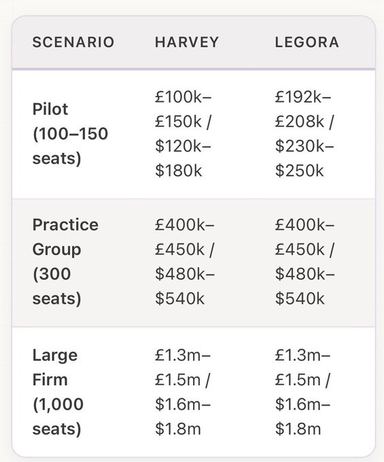Image resolution: width=384 pixels, height=462 pixels.
Task: Click Legora's £192k–£208k pilot price cell
Action: tap(304, 134)
